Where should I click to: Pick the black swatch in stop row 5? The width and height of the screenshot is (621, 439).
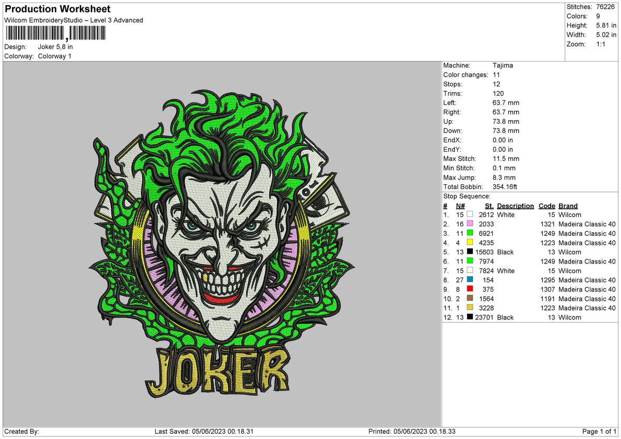click(470, 252)
